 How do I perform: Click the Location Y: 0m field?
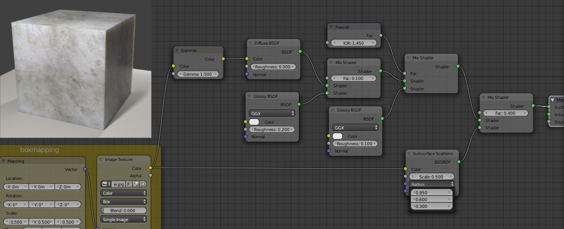[x=42, y=187]
